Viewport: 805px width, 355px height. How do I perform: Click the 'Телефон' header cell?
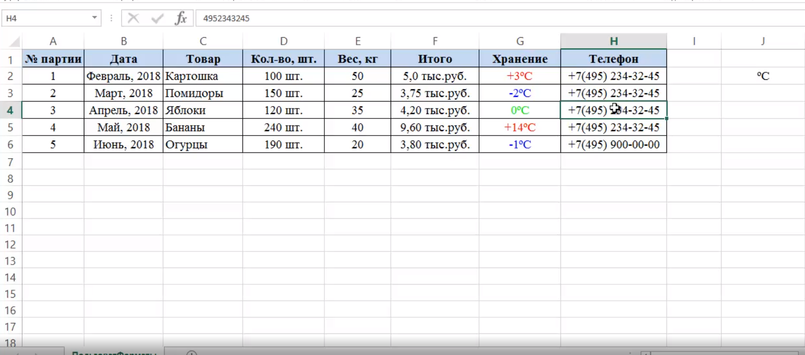[614, 59]
